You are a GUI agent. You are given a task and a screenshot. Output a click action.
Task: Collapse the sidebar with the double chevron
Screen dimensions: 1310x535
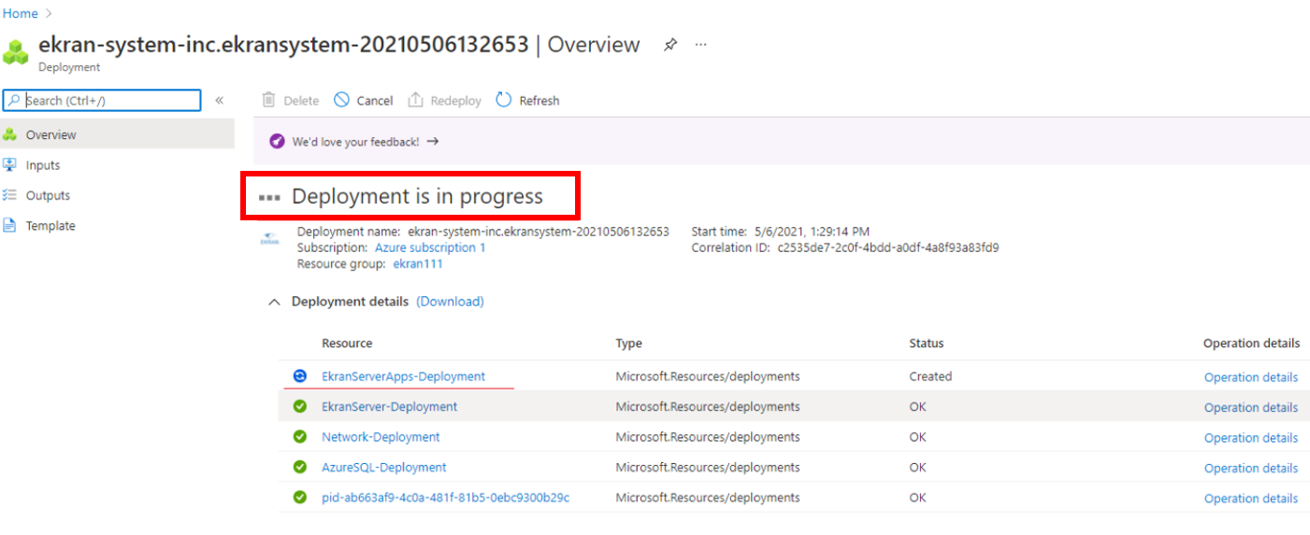point(220,100)
